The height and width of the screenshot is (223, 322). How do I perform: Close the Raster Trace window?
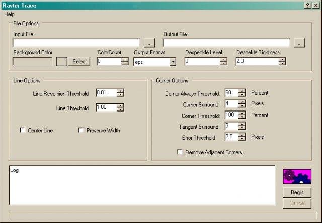click(x=316, y=5)
